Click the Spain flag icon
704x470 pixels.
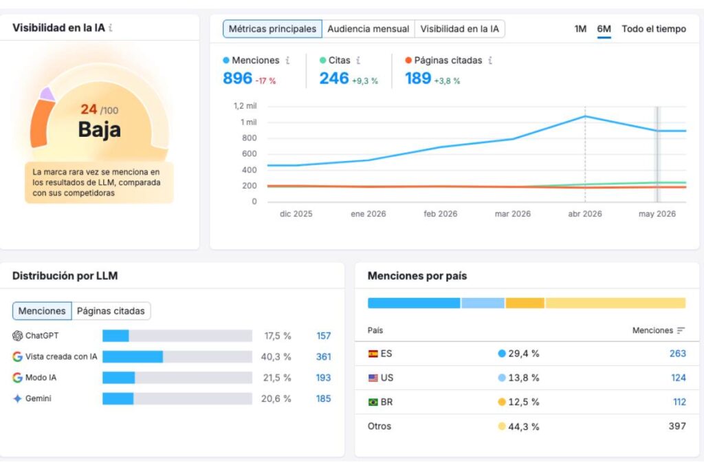click(x=373, y=354)
